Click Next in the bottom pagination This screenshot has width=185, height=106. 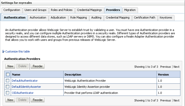[176, 100]
